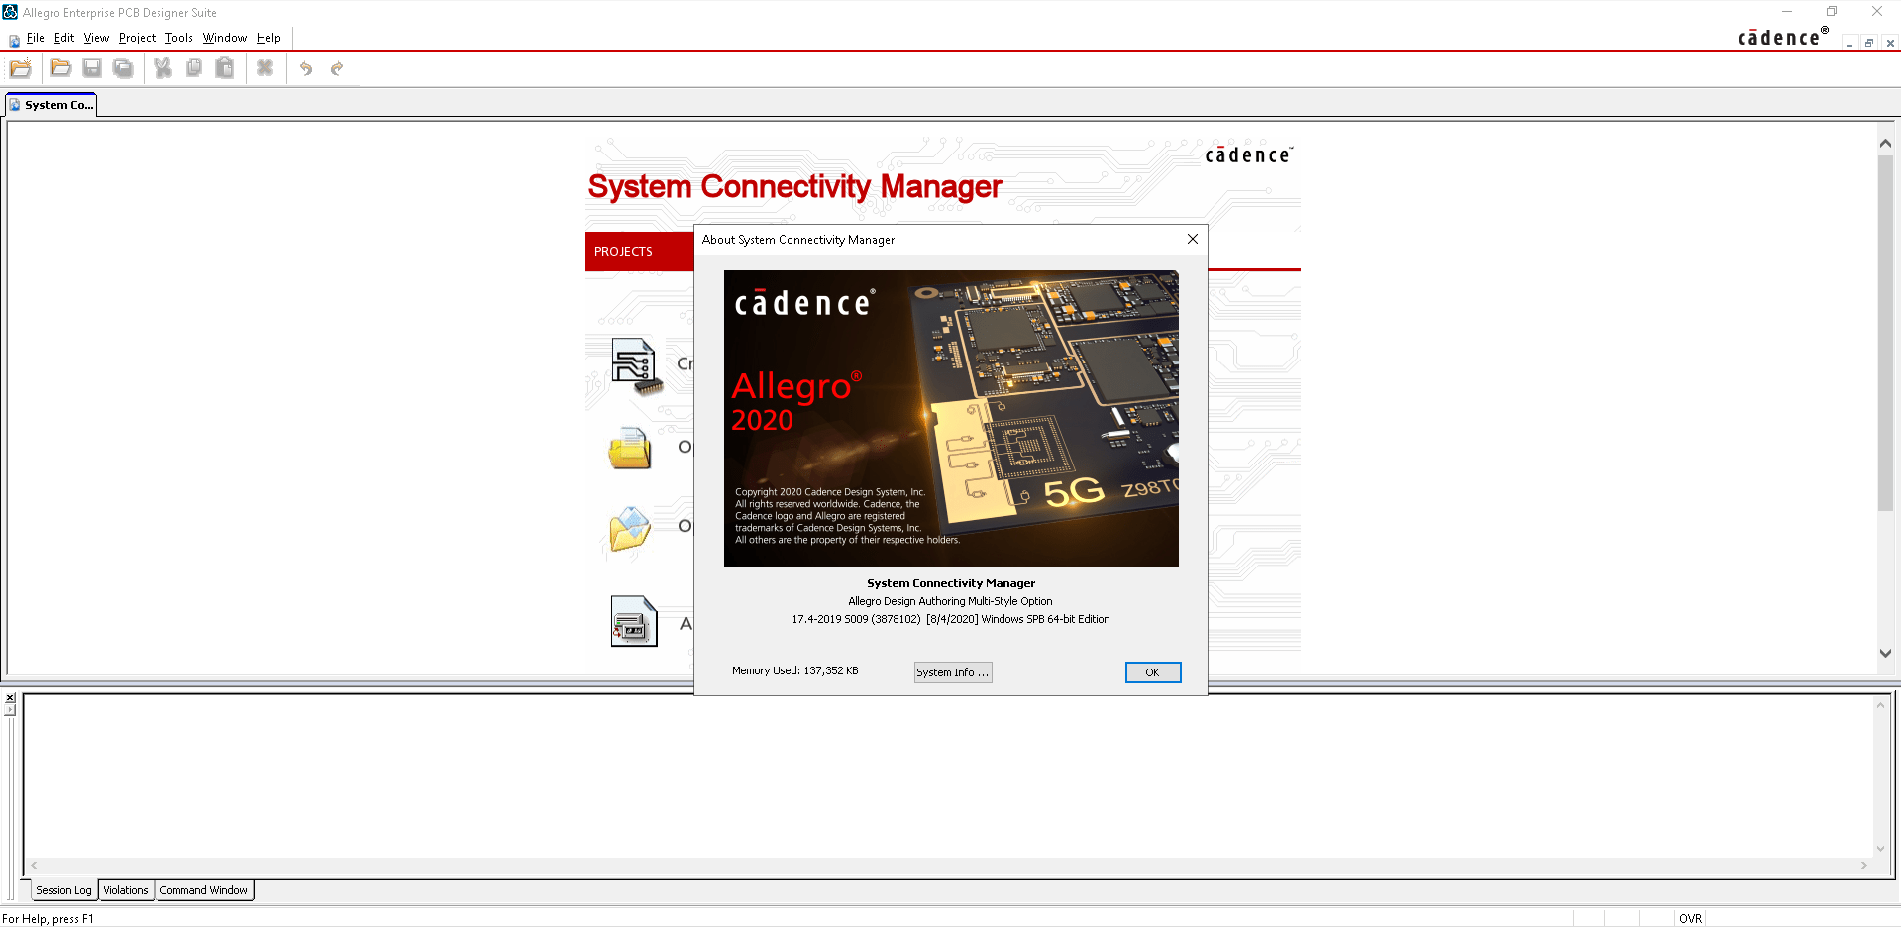
Task: Click the Save All toolbar icon
Action: (123, 68)
